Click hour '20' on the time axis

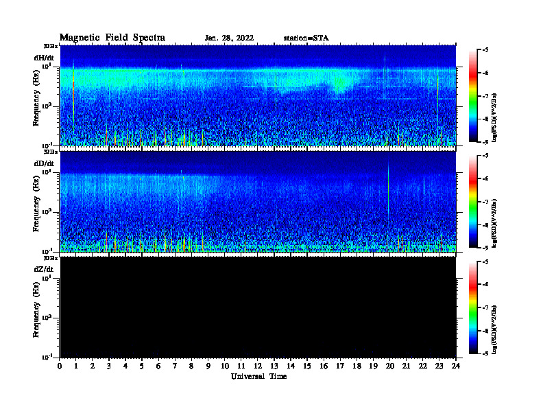[389, 366]
